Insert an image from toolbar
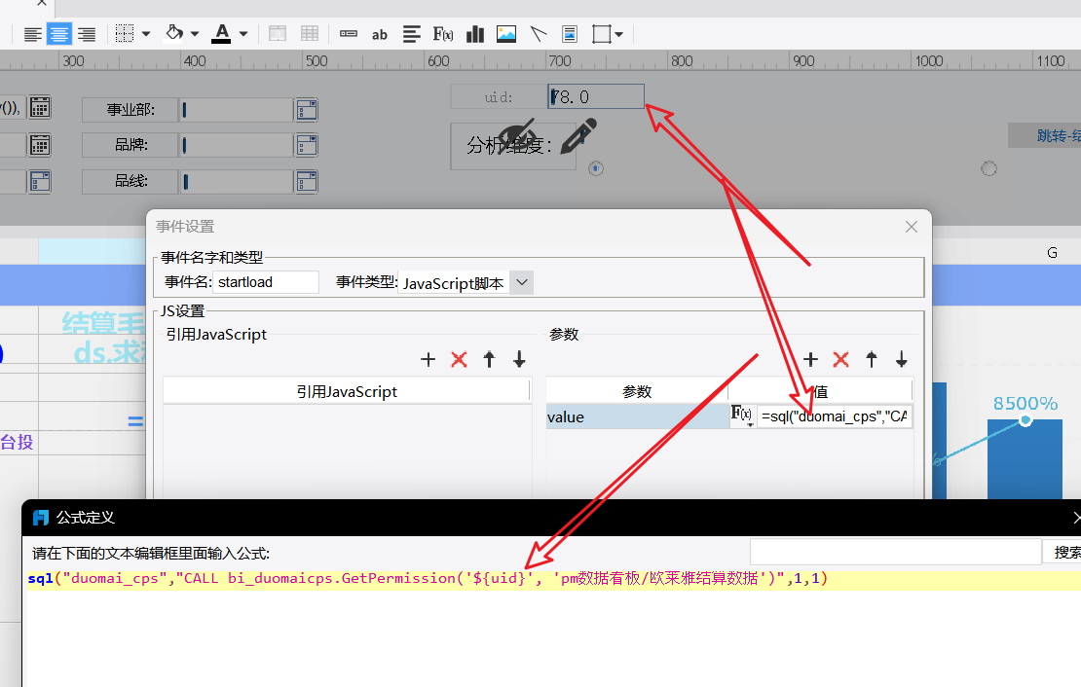The width and height of the screenshot is (1081, 687). [506, 34]
